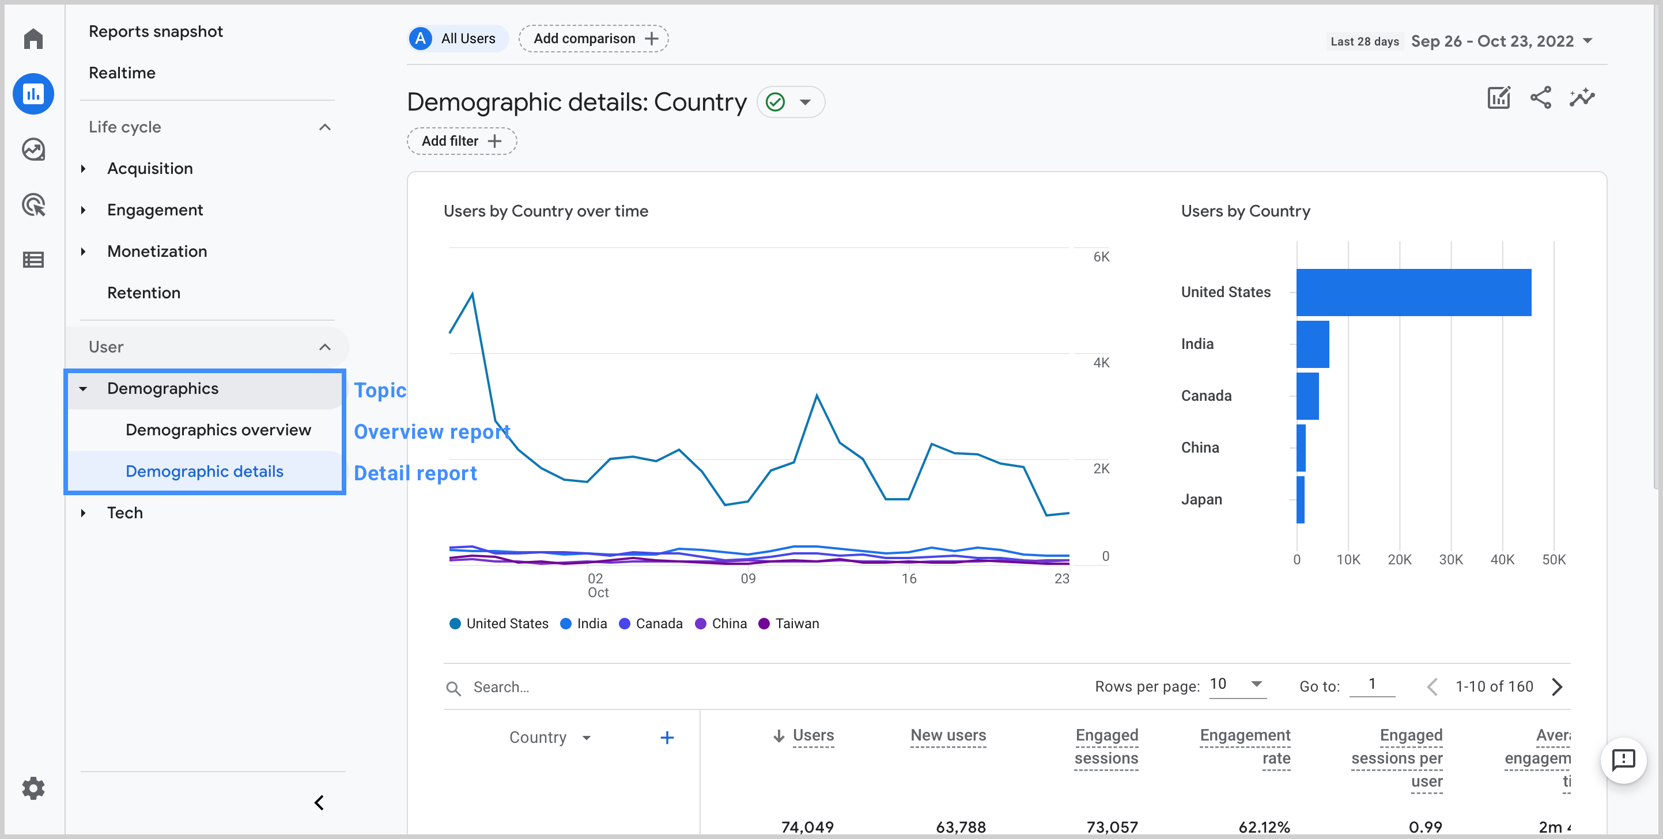Open the Insights sparkline icon
This screenshot has width=1663, height=839.
[1582, 98]
